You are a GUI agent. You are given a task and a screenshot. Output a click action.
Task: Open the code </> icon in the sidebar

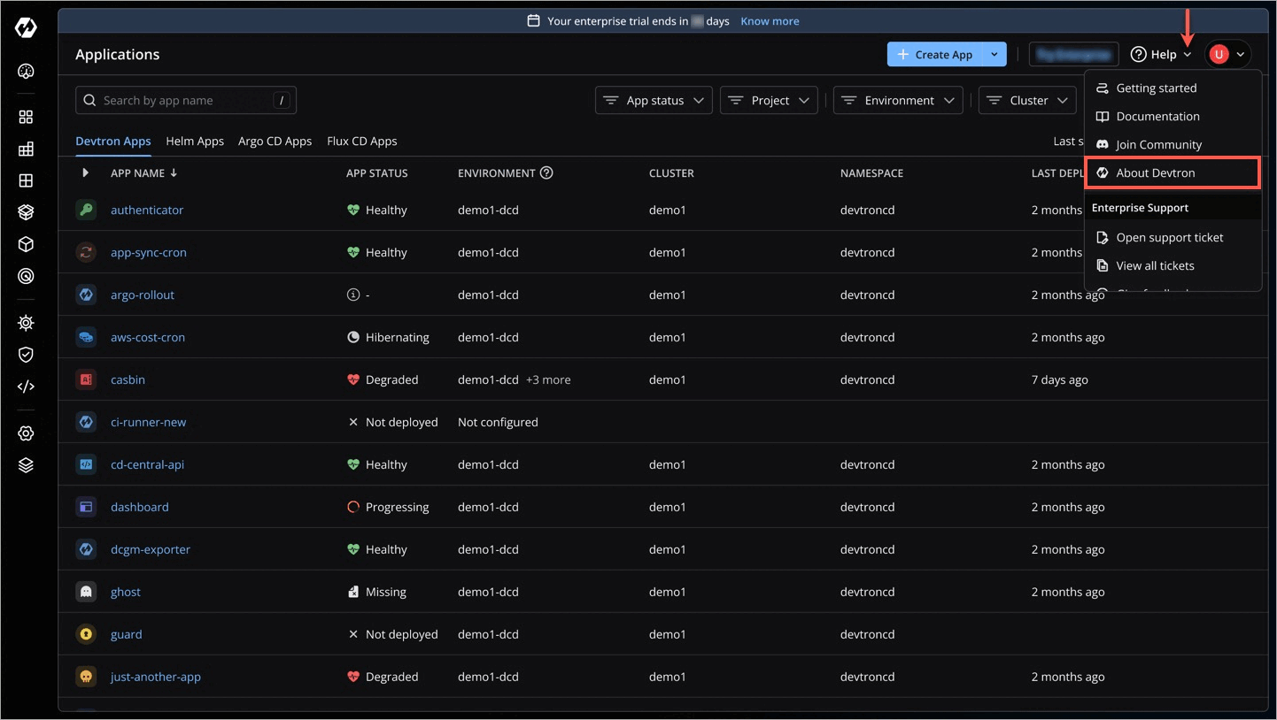point(26,387)
